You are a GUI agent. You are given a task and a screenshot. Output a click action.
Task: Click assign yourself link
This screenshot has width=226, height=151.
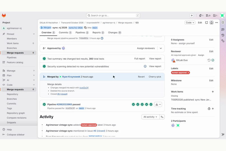(x=187, y=43)
